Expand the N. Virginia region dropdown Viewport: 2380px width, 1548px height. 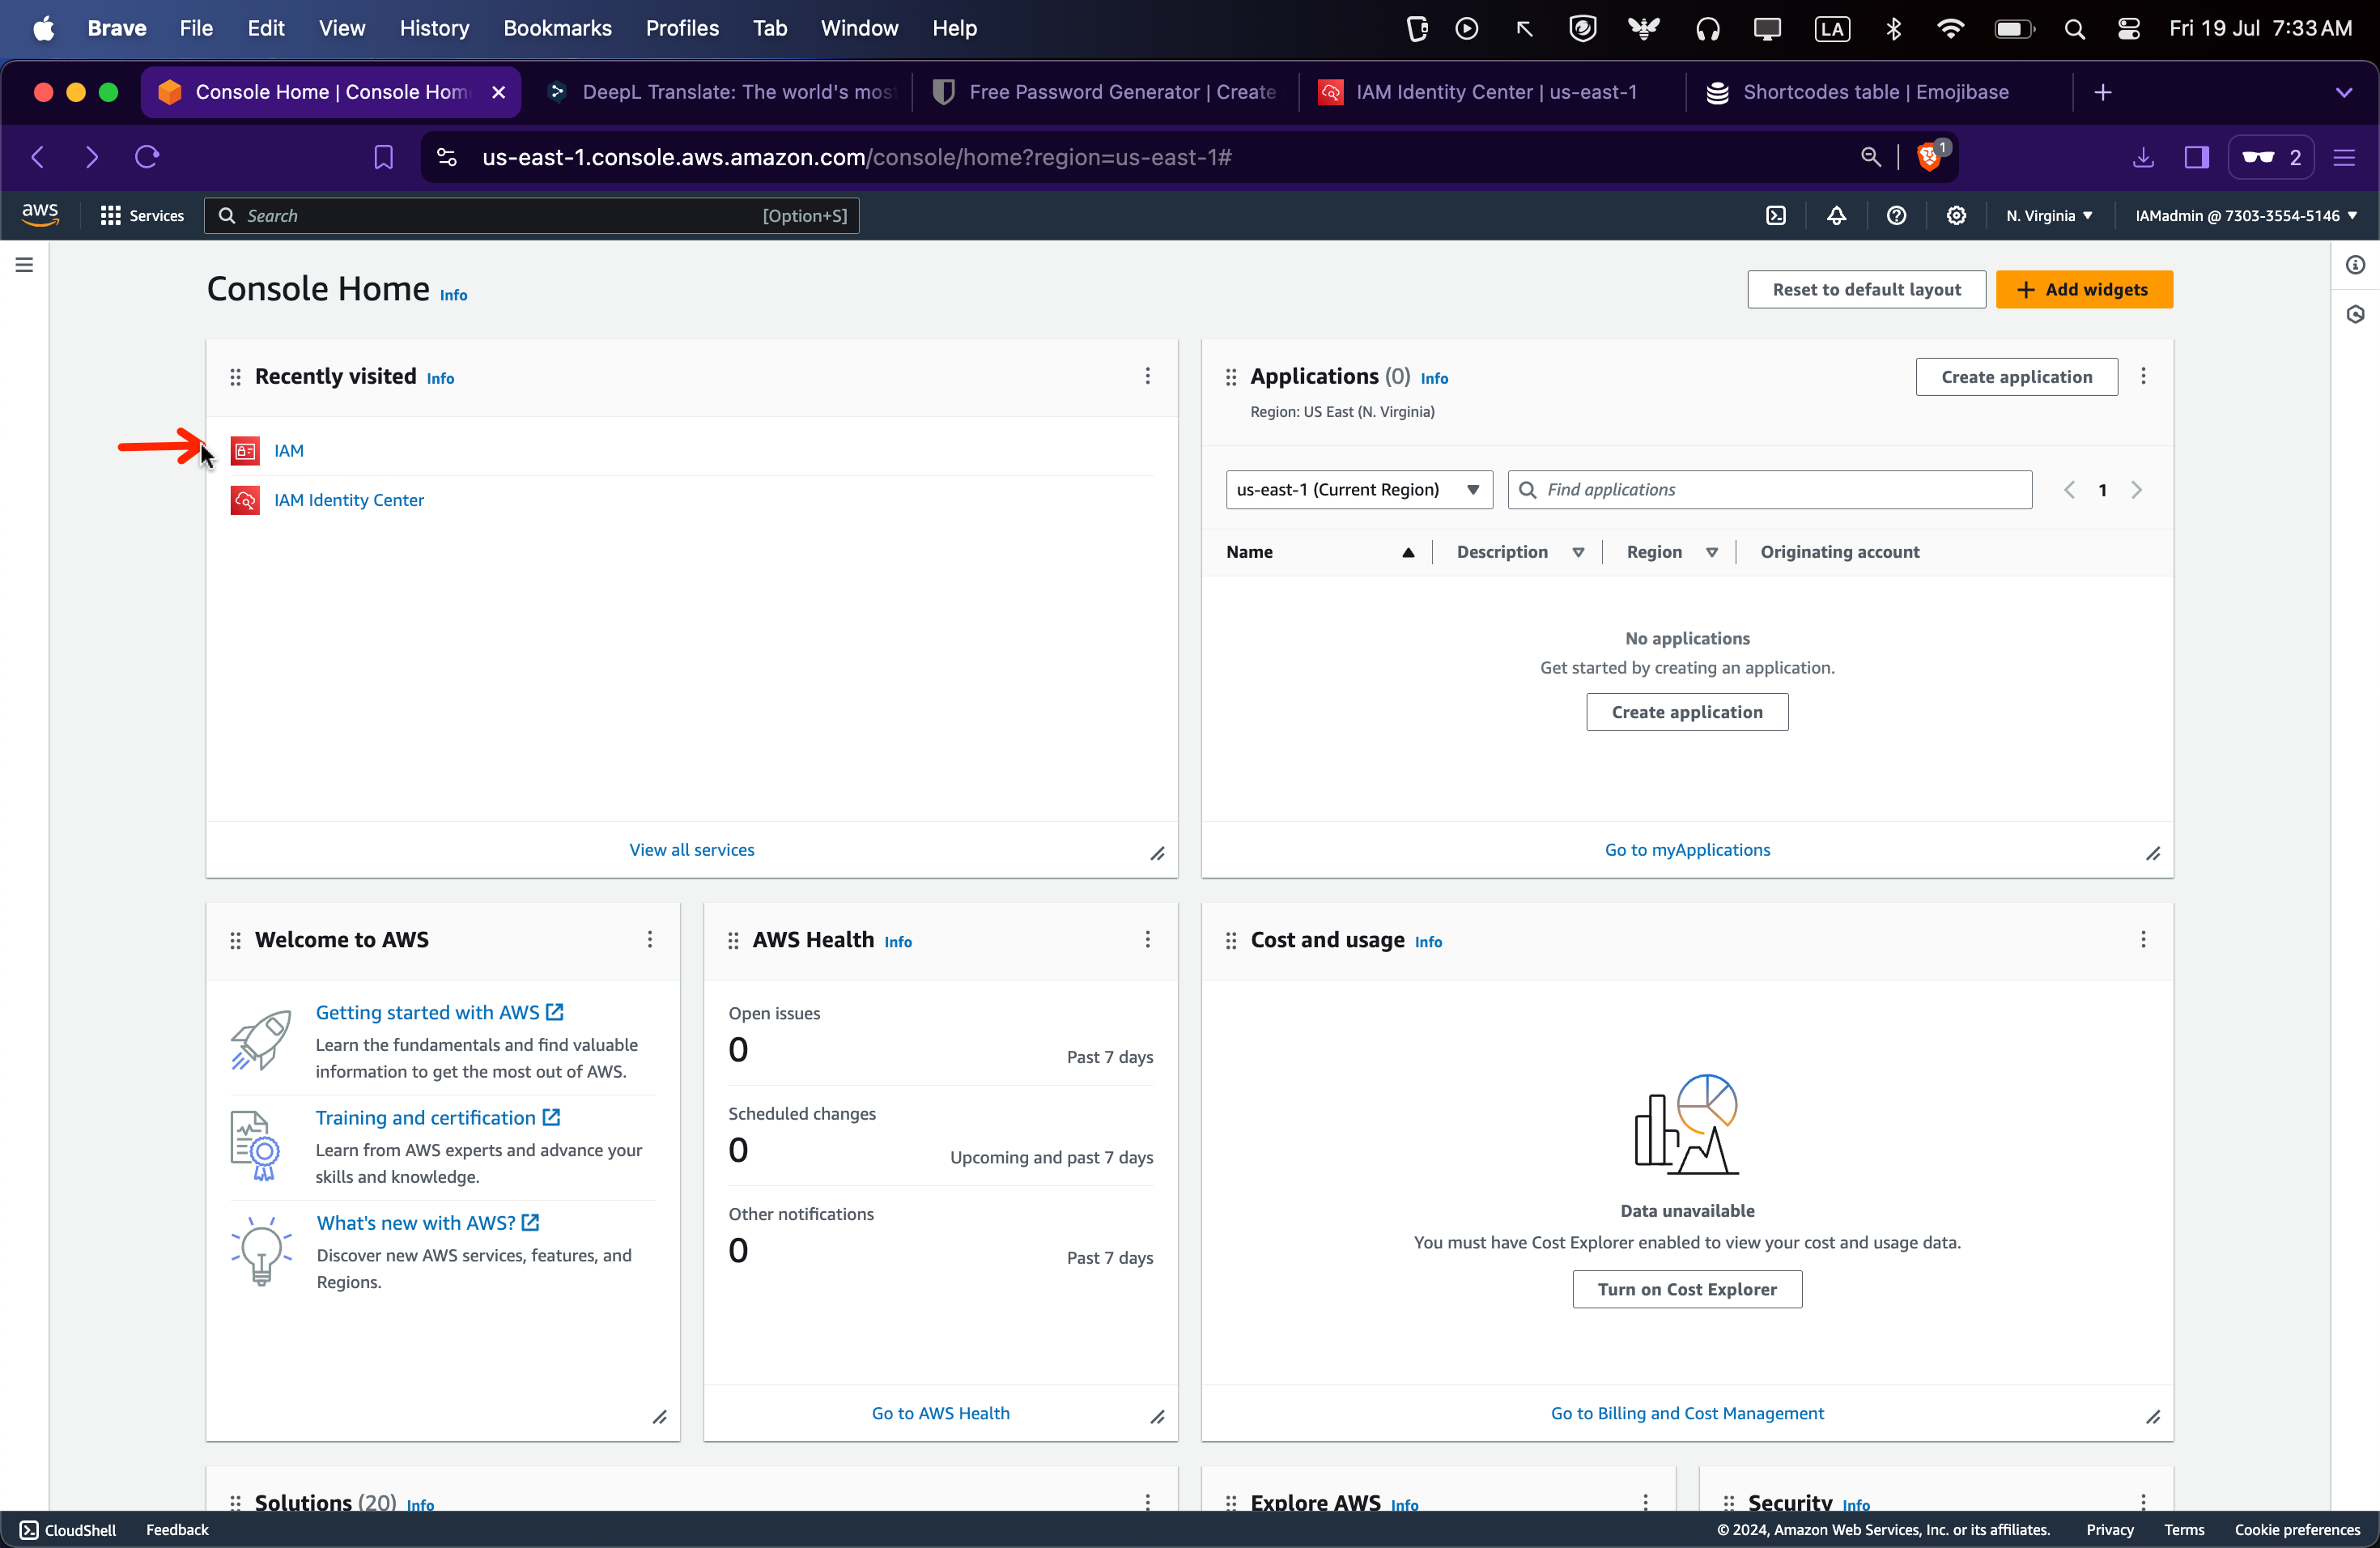tap(2049, 216)
